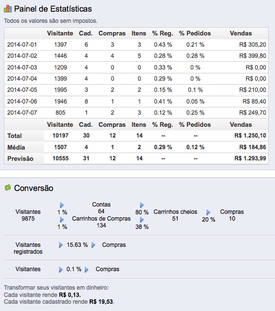Viewport: 275px width, 311px height.
Task: Click registered visitor revenue R$ 19,53
Action: pyautogui.click(x=101, y=302)
